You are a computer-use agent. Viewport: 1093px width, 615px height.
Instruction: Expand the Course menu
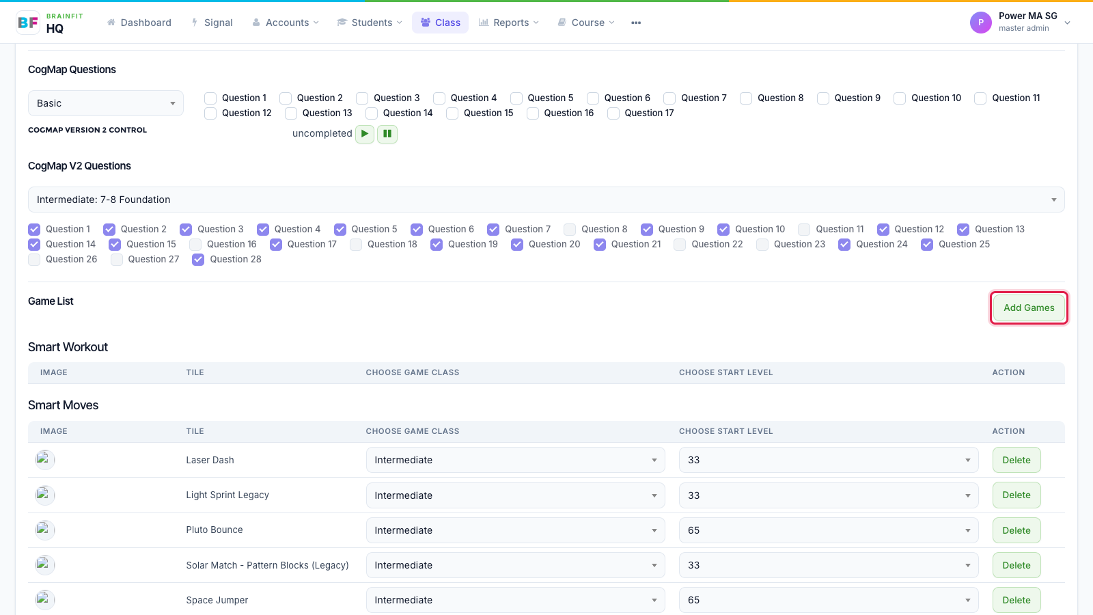point(586,23)
